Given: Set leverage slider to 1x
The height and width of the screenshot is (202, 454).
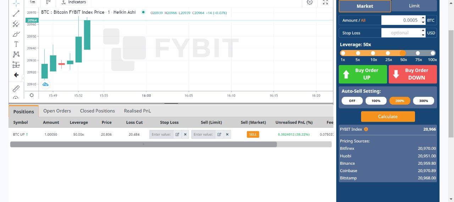Looking at the screenshot, I should (343, 53).
